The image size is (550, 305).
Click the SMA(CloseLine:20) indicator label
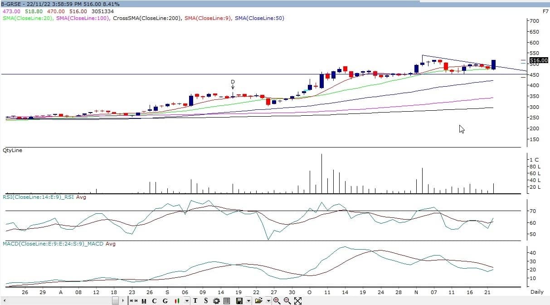coord(28,18)
